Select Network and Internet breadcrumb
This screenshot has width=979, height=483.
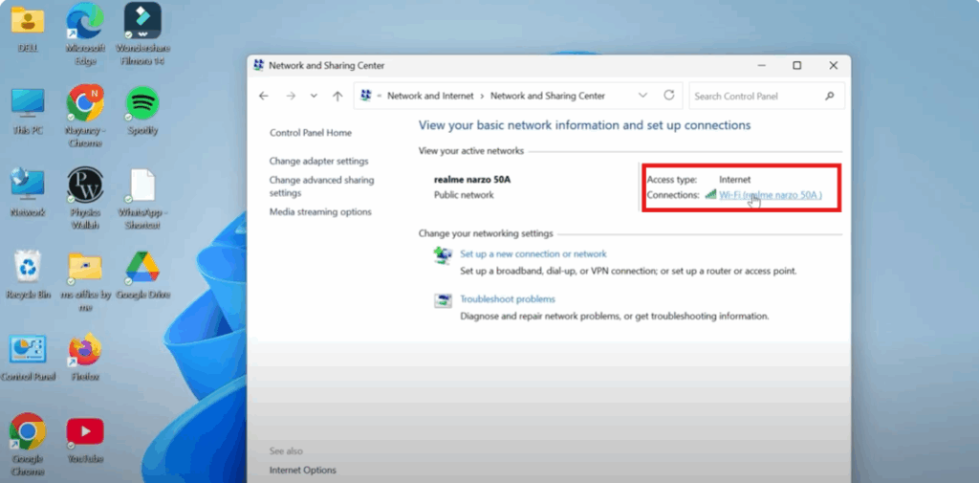(433, 96)
